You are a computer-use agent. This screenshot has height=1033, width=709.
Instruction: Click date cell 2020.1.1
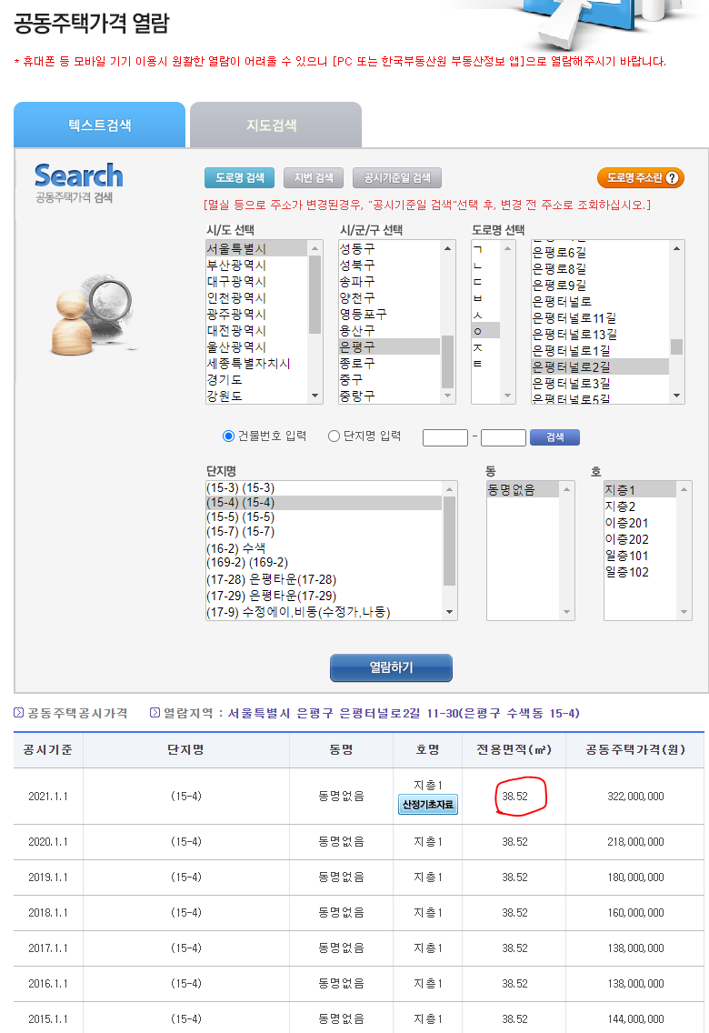tap(48, 842)
